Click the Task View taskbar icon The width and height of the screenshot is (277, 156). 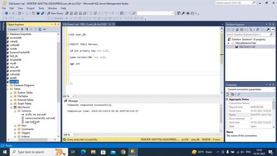pyautogui.click(x=73, y=152)
